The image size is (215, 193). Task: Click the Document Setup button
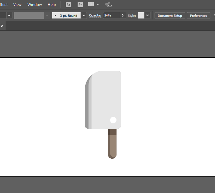pos(170,16)
